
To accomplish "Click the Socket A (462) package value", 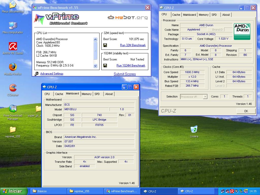I will [206, 34].
